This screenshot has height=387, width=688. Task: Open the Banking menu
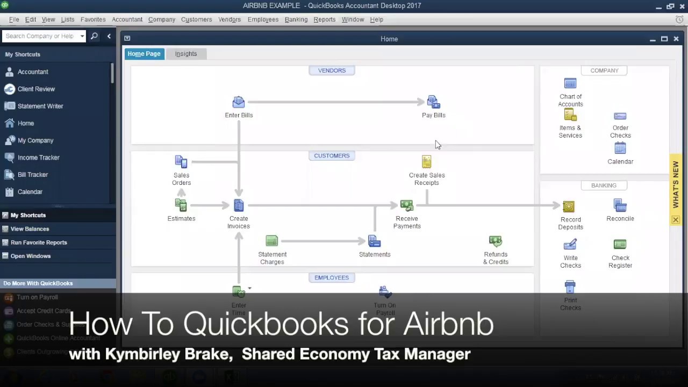pos(296,19)
